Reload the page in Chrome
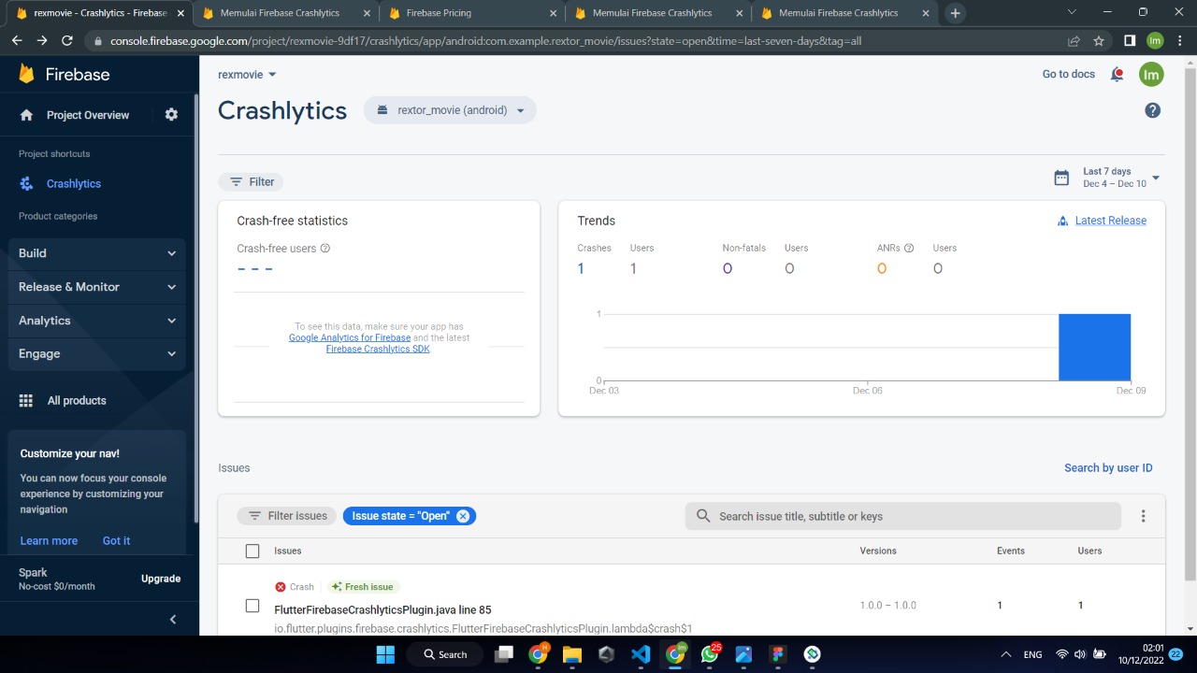This screenshot has width=1197, height=673. (x=66, y=41)
